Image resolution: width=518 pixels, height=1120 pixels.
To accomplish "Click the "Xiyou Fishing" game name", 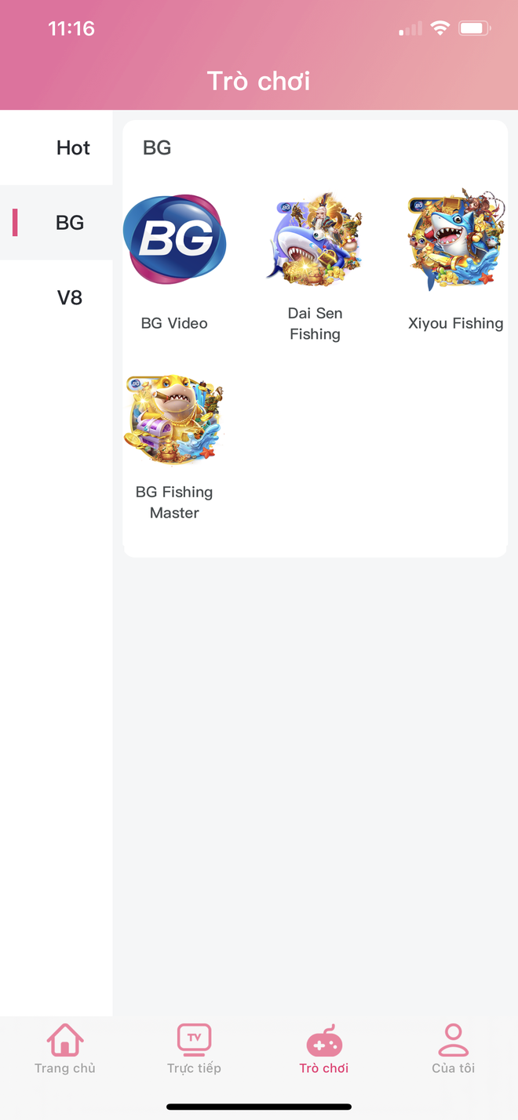I will (x=455, y=323).
